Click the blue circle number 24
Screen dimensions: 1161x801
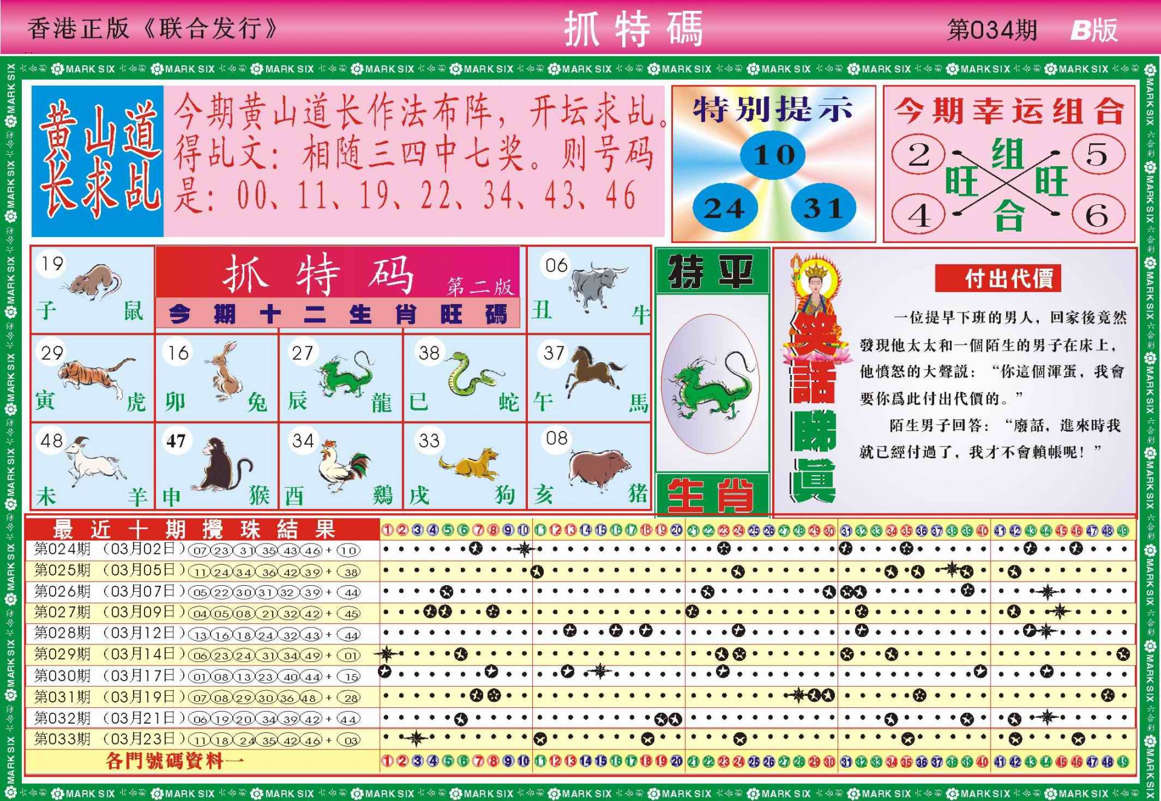(724, 208)
